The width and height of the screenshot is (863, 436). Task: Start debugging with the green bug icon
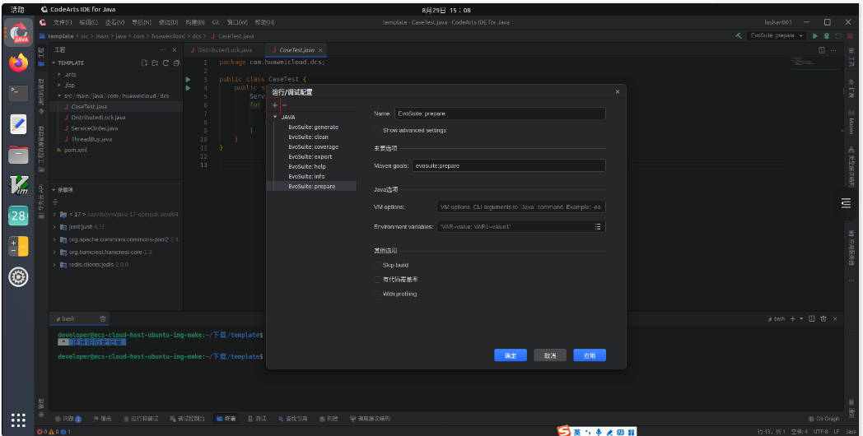point(826,35)
